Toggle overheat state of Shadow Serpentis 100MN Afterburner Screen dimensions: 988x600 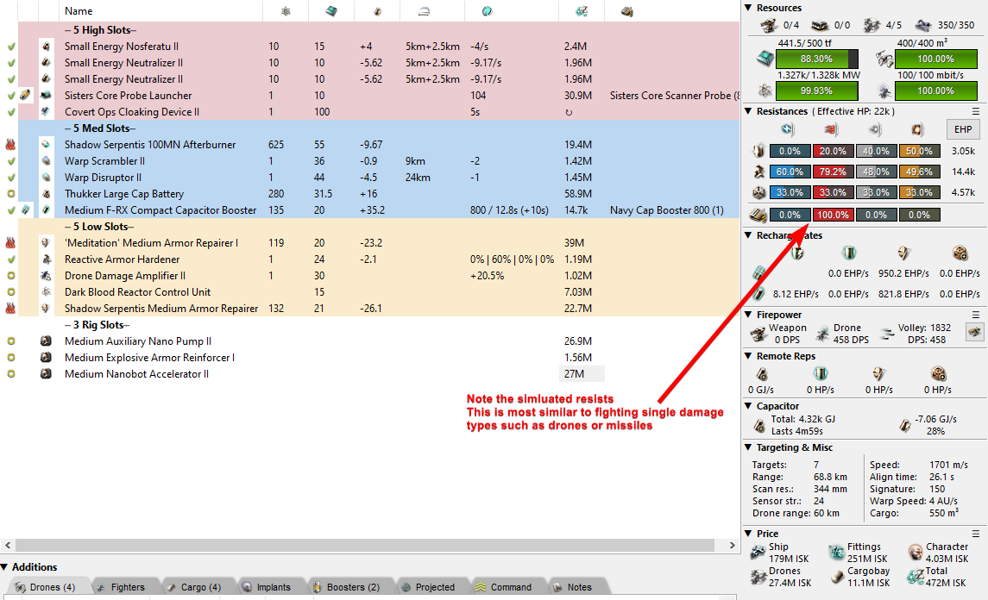click(x=11, y=145)
